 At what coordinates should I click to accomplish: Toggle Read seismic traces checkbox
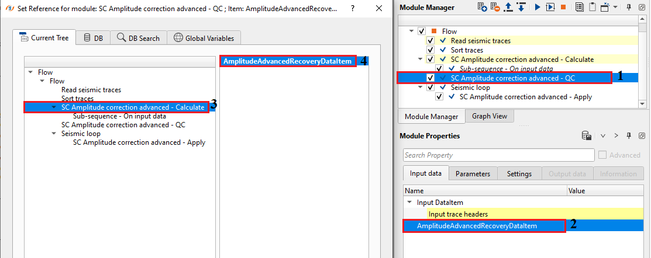tap(430, 41)
